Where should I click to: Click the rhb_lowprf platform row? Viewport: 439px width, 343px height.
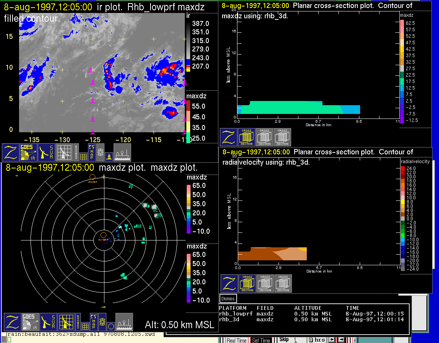click(x=312, y=314)
